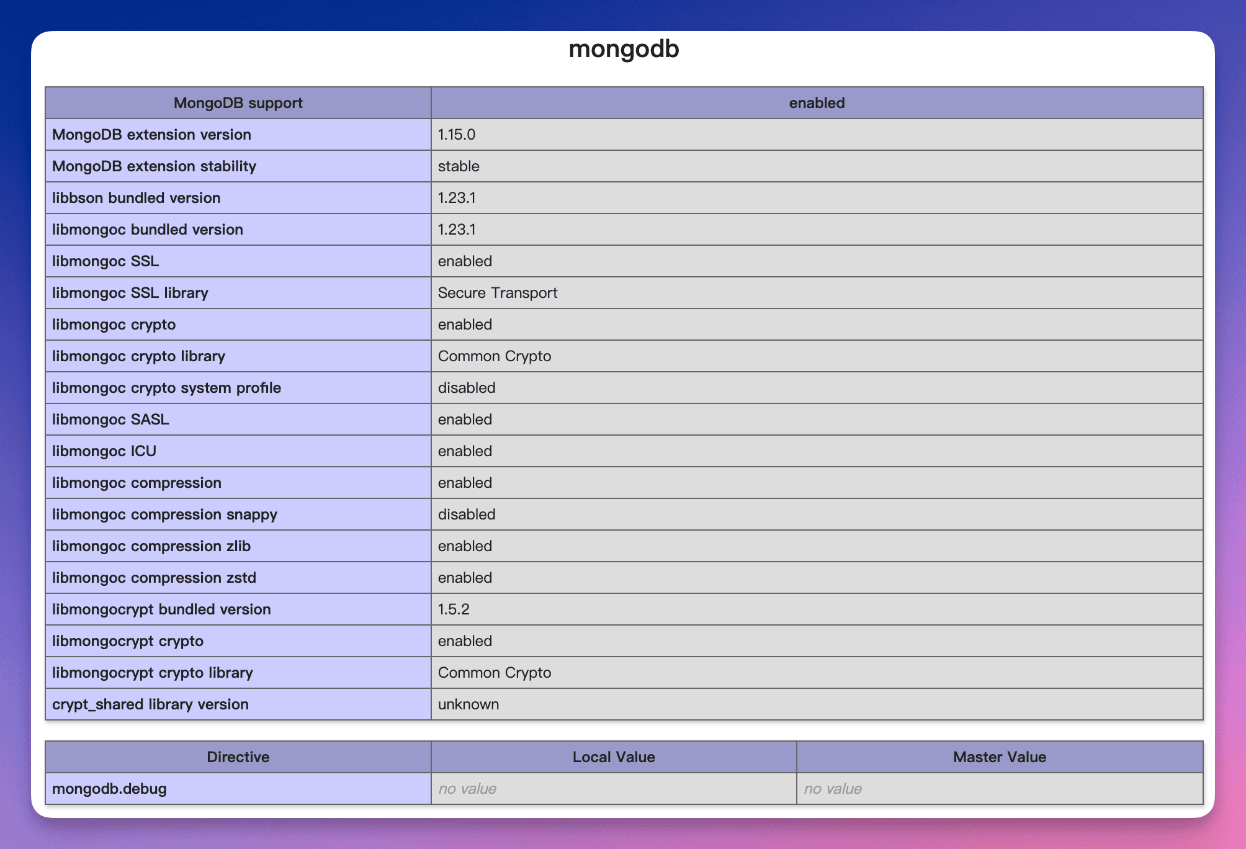Click the unknown value cell
This screenshot has height=849, width=1246.
817,704
